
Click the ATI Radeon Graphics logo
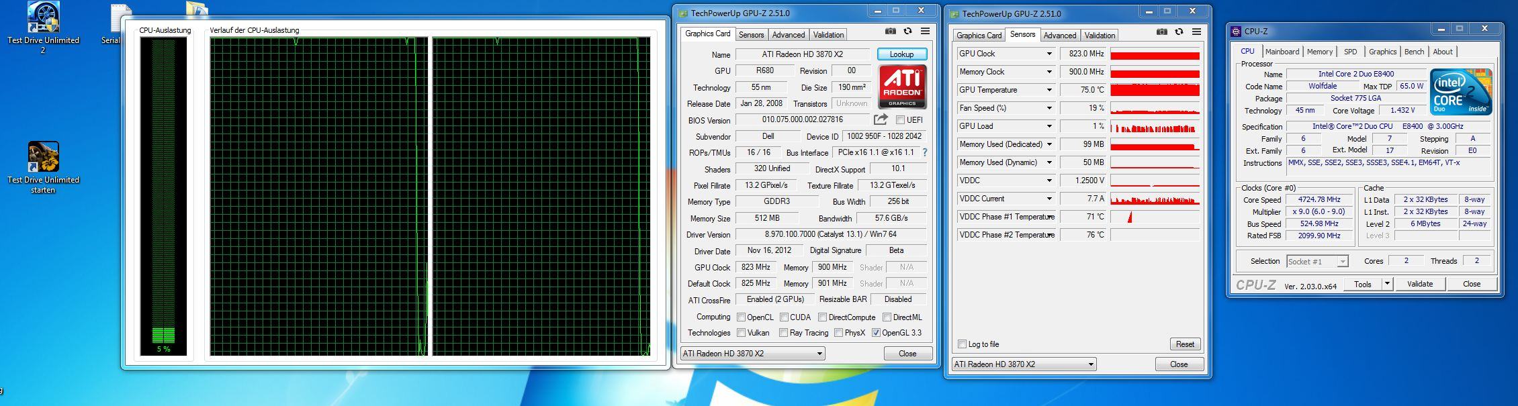tap(902, 87)
